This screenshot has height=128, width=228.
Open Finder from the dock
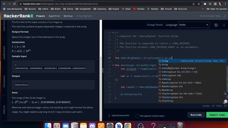(x=48, y=126)
